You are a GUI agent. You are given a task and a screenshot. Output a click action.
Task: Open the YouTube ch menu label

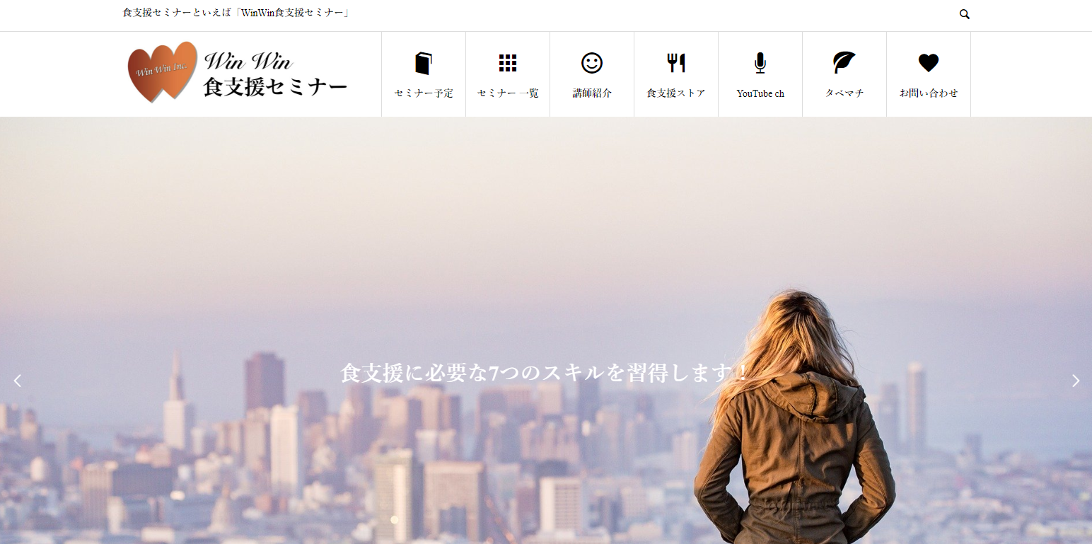(x=760, y=93)
